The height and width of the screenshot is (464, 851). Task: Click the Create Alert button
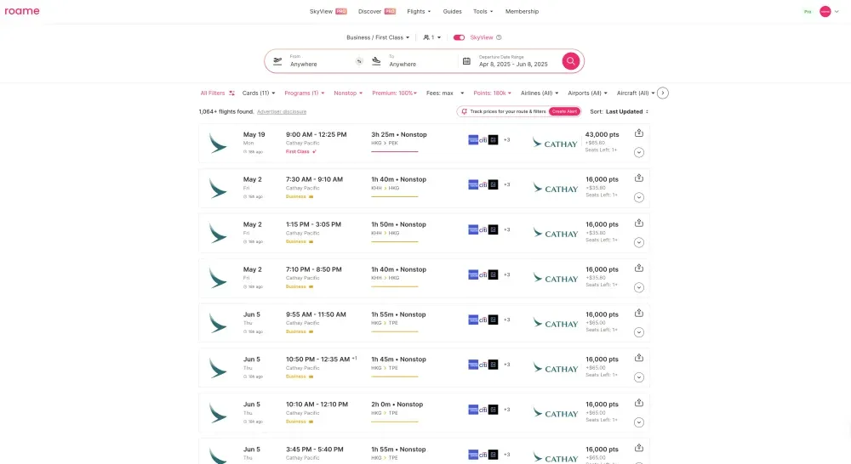point(563,111)
